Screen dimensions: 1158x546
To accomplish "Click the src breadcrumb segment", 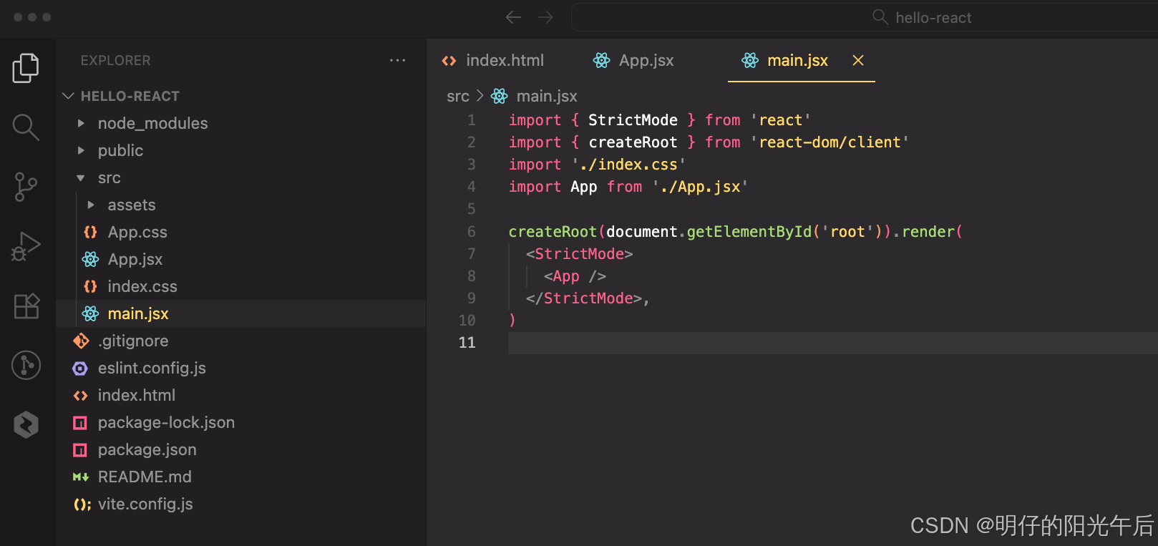I will point(458,96).
